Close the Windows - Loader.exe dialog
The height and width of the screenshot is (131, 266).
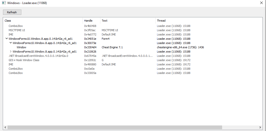point(262,3)
